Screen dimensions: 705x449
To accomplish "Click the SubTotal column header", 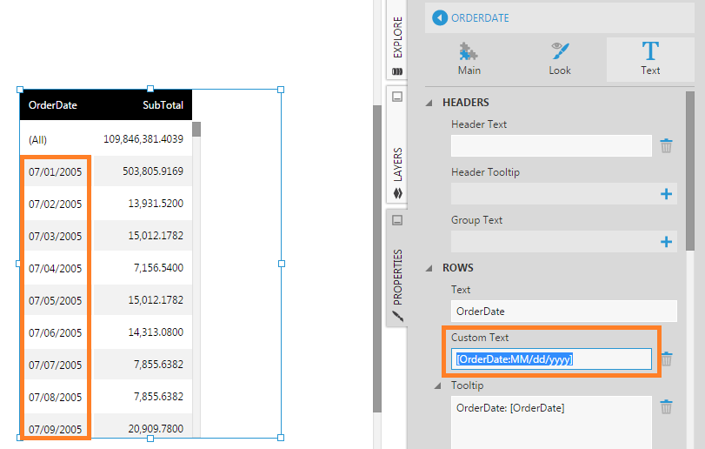I will pyautogui.click(x=163, y=105).
